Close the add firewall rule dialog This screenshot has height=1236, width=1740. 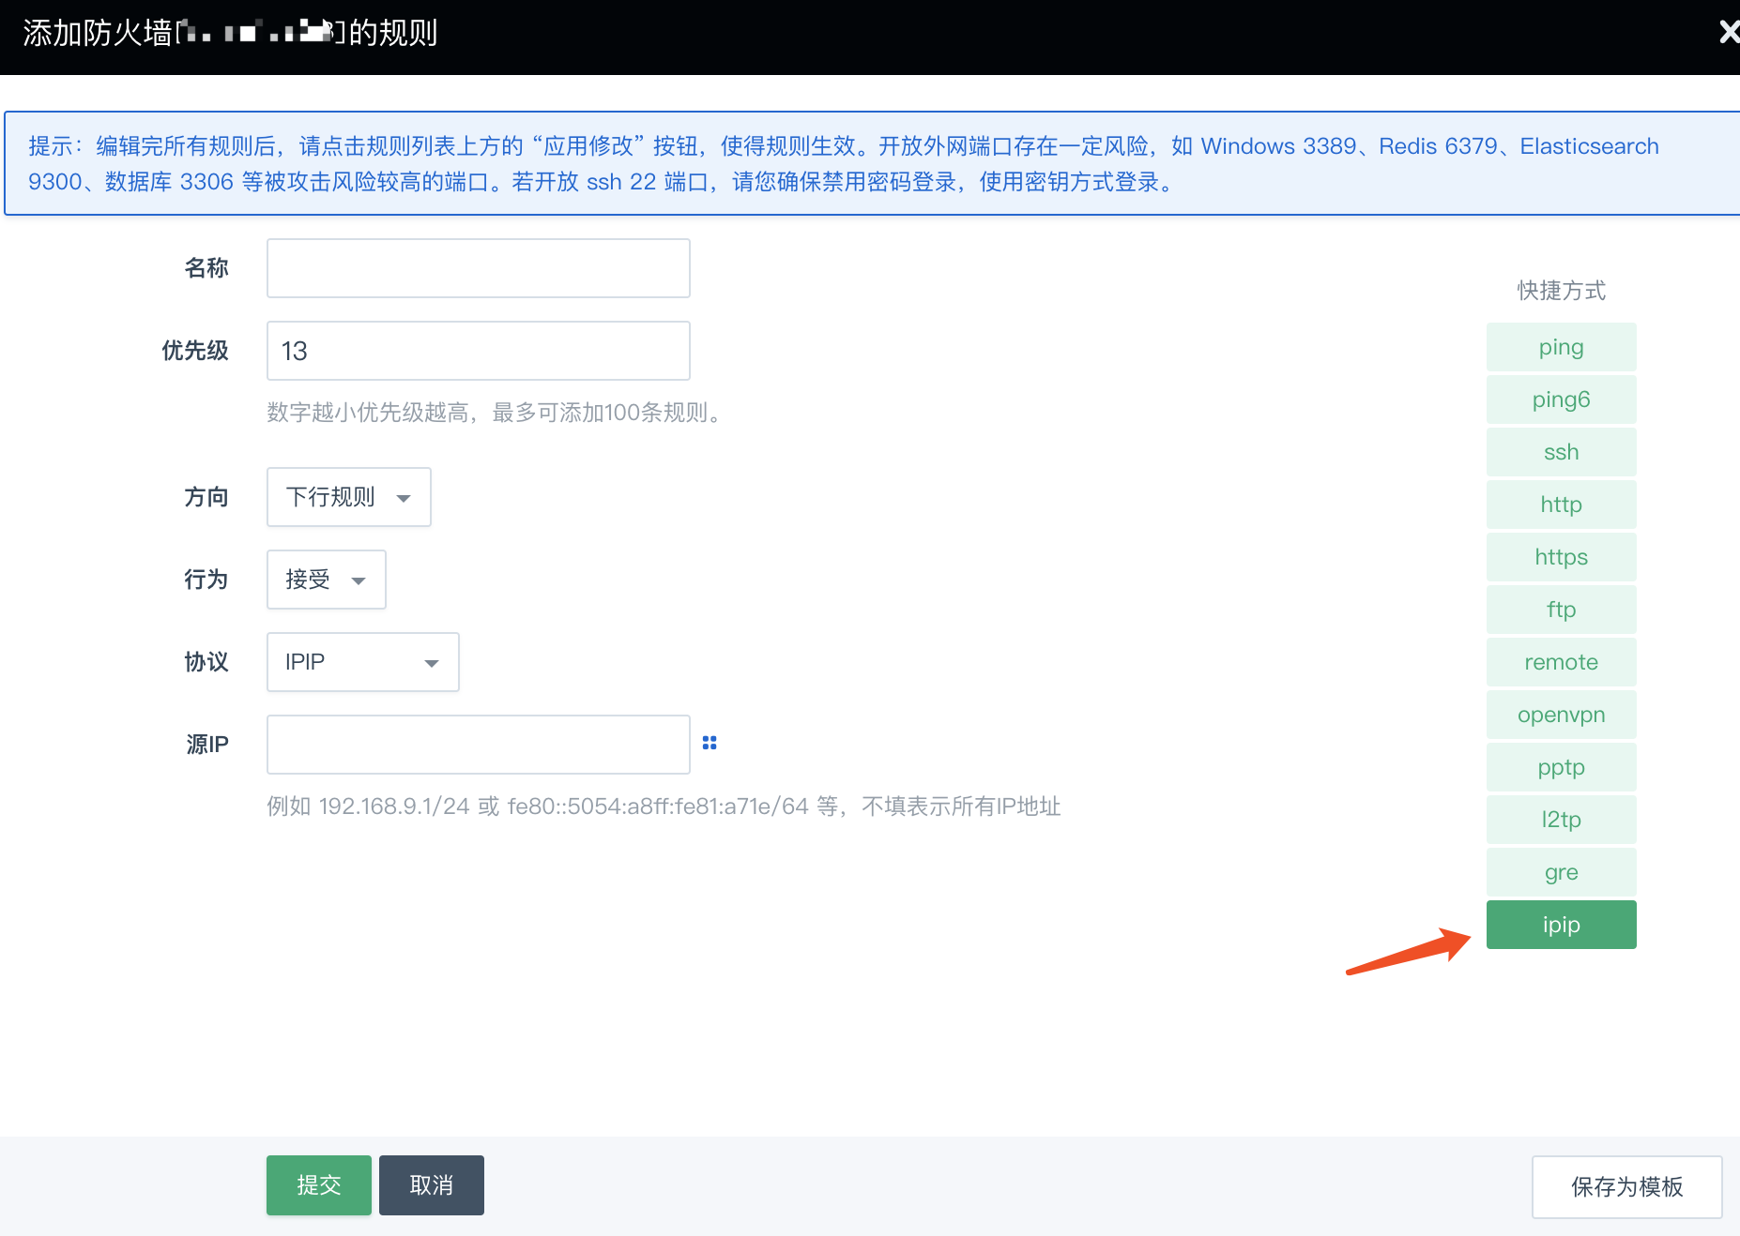click(x=1729, y=33)
